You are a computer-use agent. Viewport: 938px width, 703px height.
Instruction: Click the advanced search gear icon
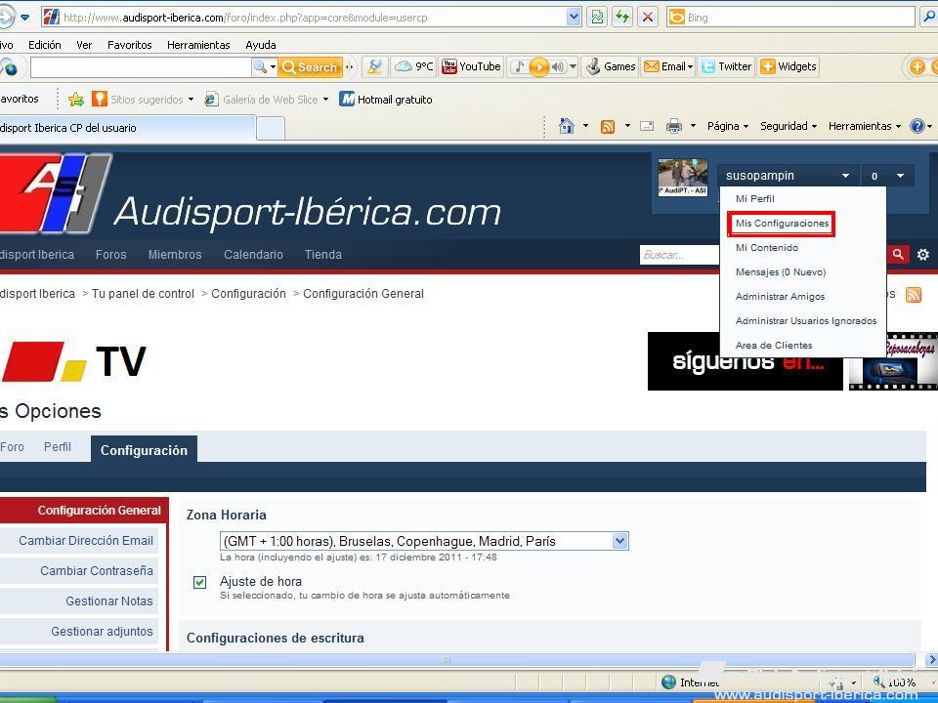pyautogui.click(x=923, y=255)
